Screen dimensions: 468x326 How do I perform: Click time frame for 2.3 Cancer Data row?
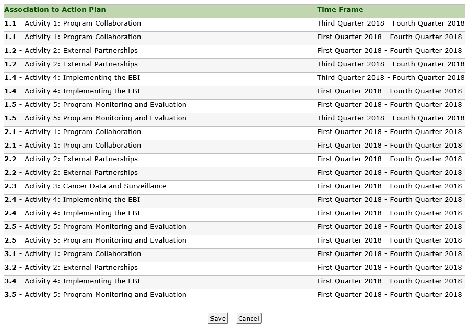(x=390, y=186)
